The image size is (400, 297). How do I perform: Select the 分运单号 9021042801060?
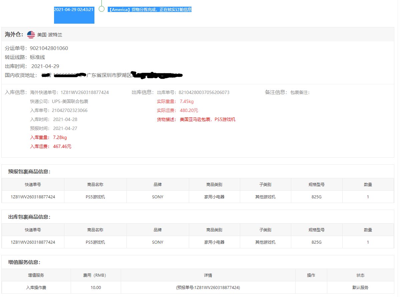click(48, 48)
